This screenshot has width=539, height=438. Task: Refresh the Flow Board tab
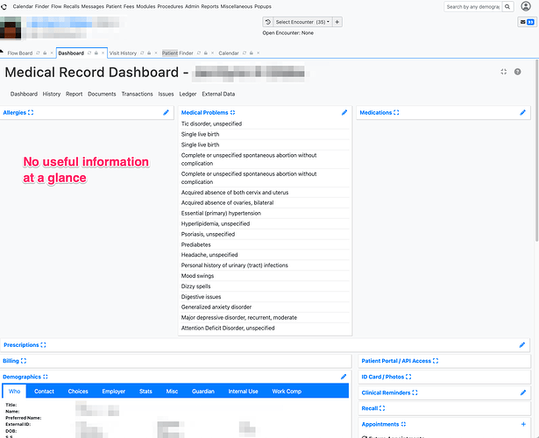39,53
